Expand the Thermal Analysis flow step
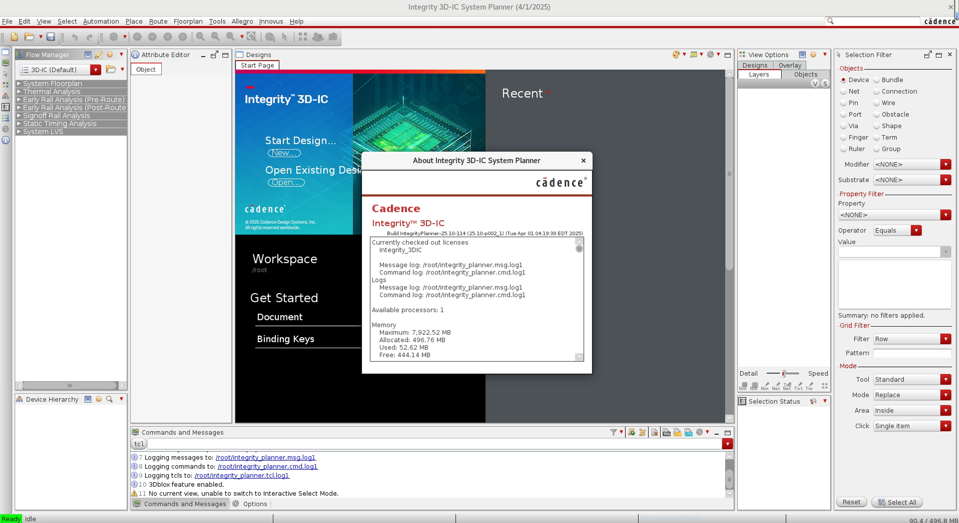This screenshot has width=959, height=523. (18, 91)
